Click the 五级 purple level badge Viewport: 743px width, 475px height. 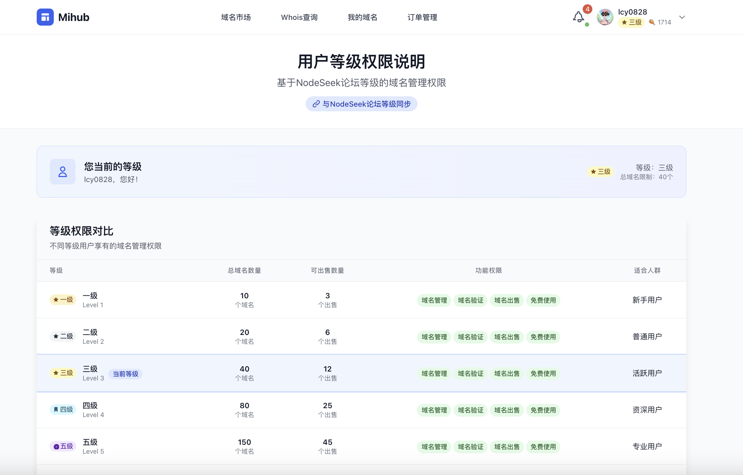click(63, 446)
